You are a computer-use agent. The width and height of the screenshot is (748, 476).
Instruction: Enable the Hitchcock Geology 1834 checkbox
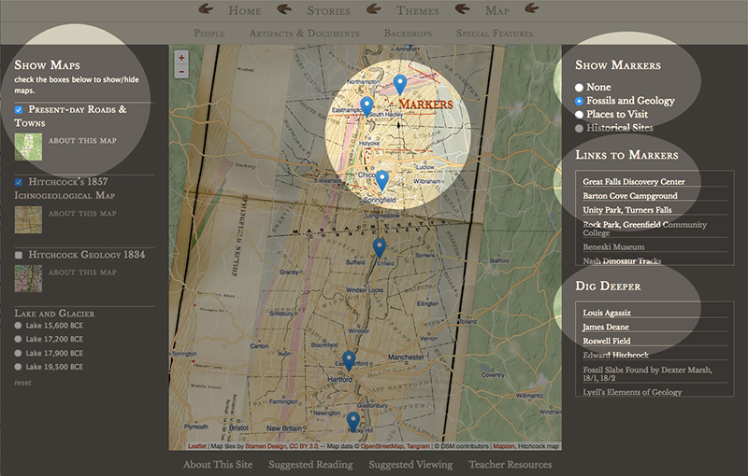click(20, 255)
